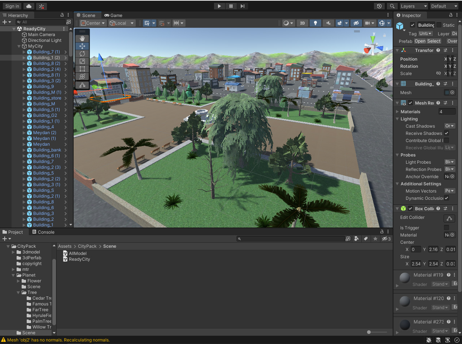Toggle scene lighting bulb
The height and width of the screenshot is (344, 462).
coord(315,23)
